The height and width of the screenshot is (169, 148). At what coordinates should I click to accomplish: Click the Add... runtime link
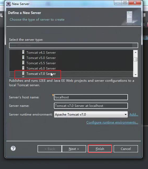click(x=134, y=115)
